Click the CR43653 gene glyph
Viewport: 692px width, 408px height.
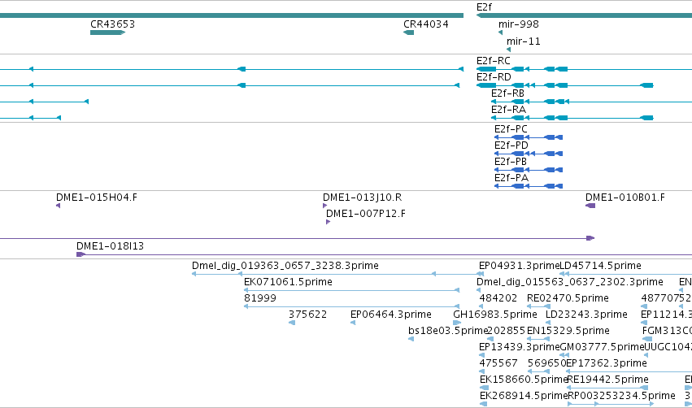(x=107, y=33)
